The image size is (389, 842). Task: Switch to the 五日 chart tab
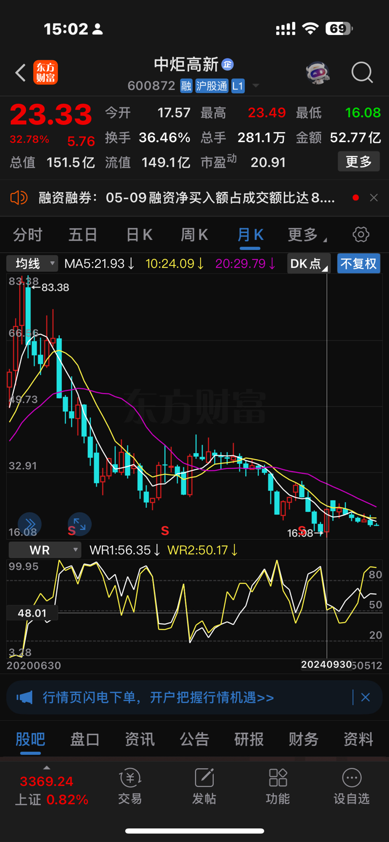(83, 234)
